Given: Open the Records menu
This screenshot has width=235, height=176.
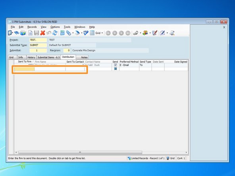Looking at the screenshot, I should point(32,27).
